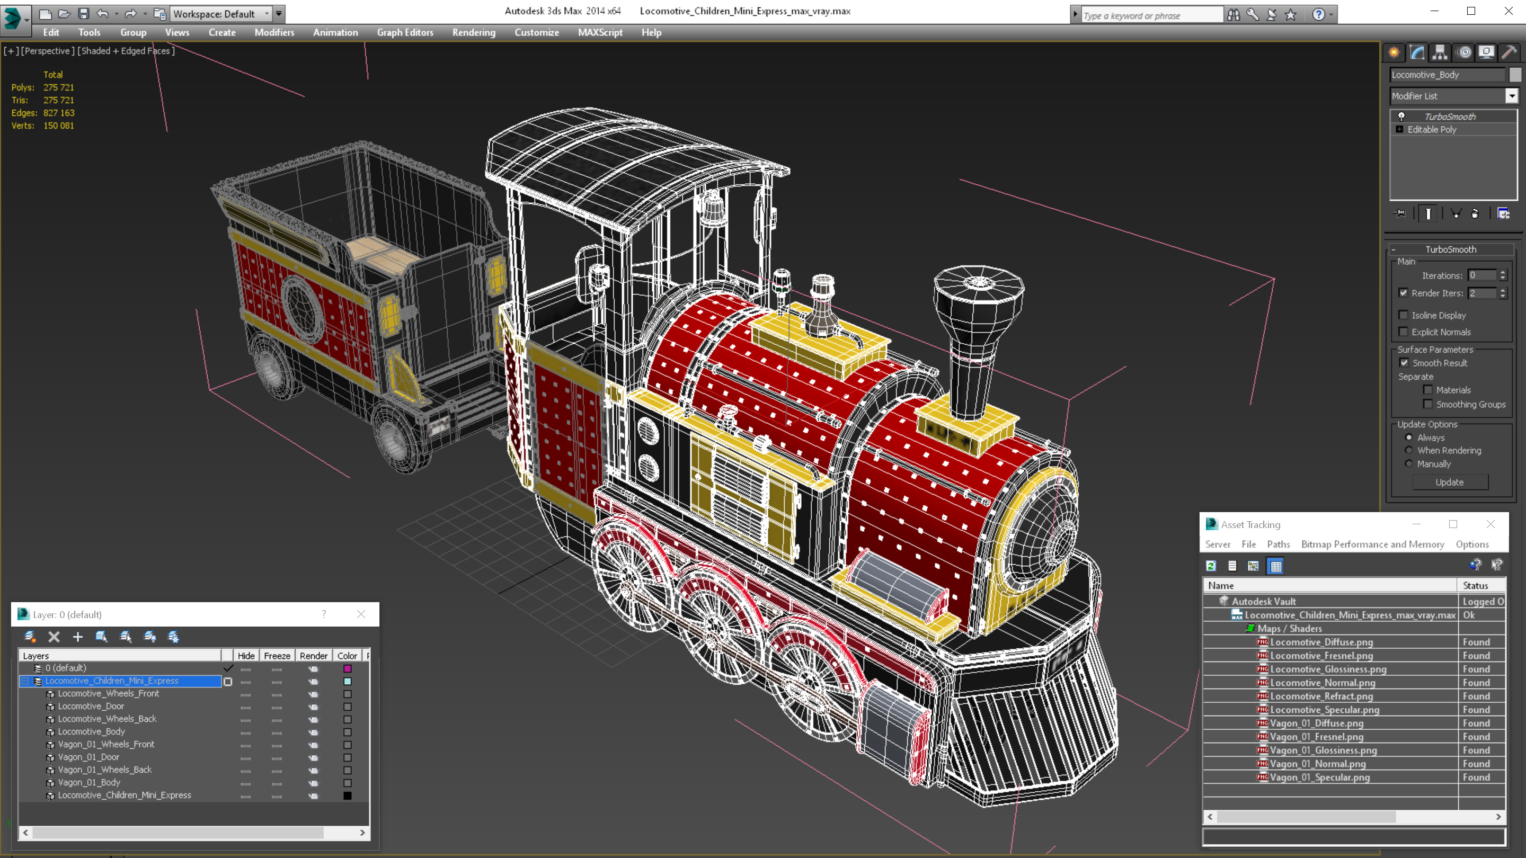The width and height of the screenshot is (1526, 858).
Task: Select the Manually update option
Action: click(x=1409, y=463)
